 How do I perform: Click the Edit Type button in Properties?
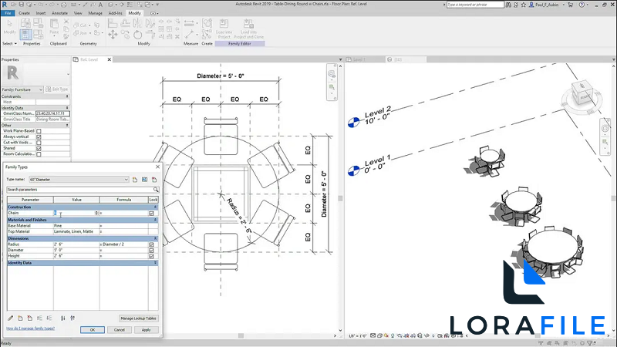[x=57, y=89]
